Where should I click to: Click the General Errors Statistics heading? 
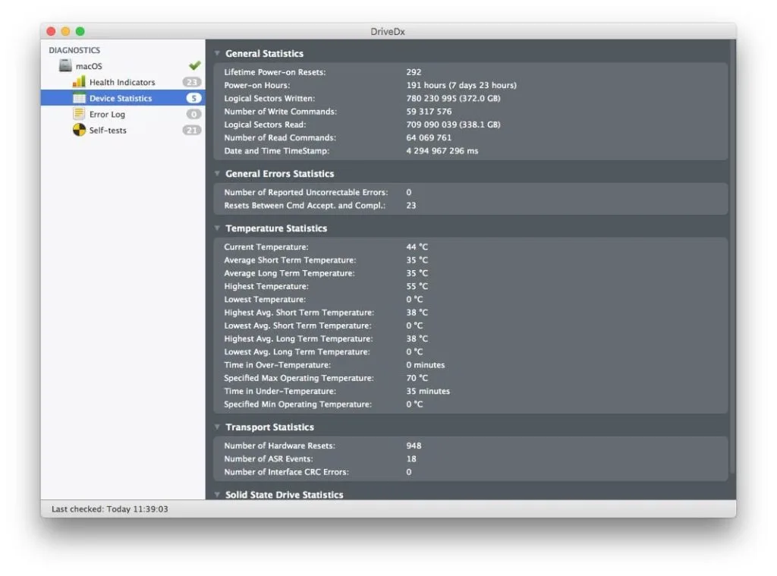(279, 174)
